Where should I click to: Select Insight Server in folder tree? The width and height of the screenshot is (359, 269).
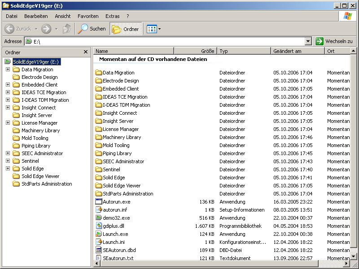tap(37, 115)
